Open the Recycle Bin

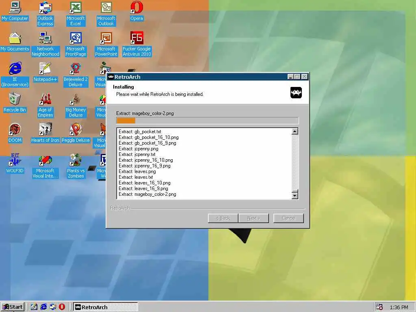click(15, 103)
